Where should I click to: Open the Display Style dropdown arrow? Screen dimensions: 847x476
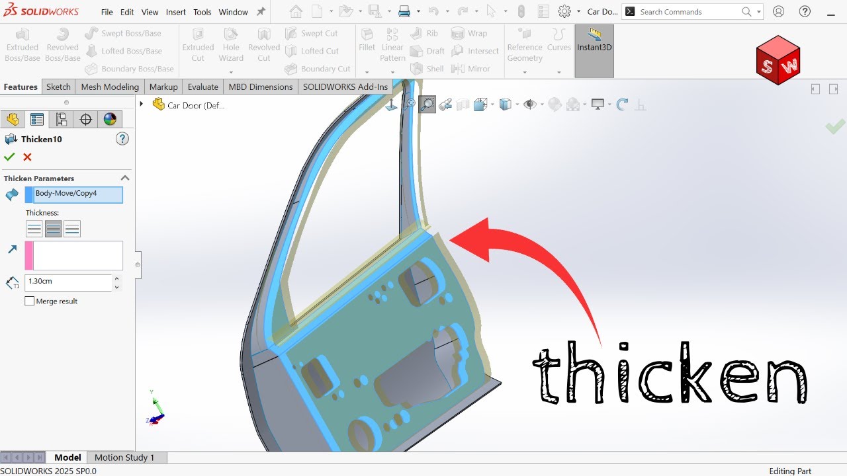tap(516, 104)
